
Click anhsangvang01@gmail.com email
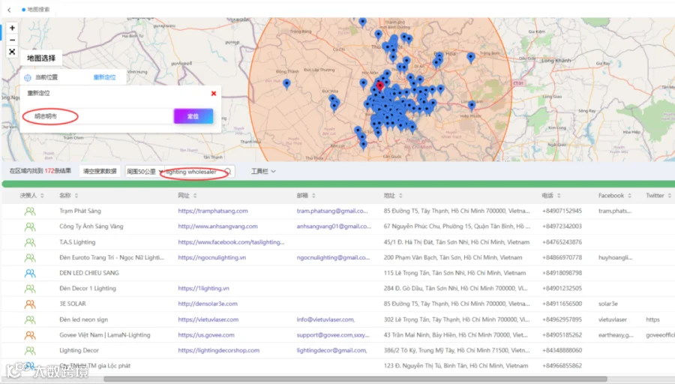point(334,226)
